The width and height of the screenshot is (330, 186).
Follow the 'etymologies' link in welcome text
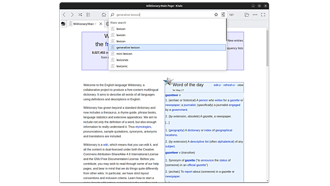pyautogui.click(x=143, y=127)
